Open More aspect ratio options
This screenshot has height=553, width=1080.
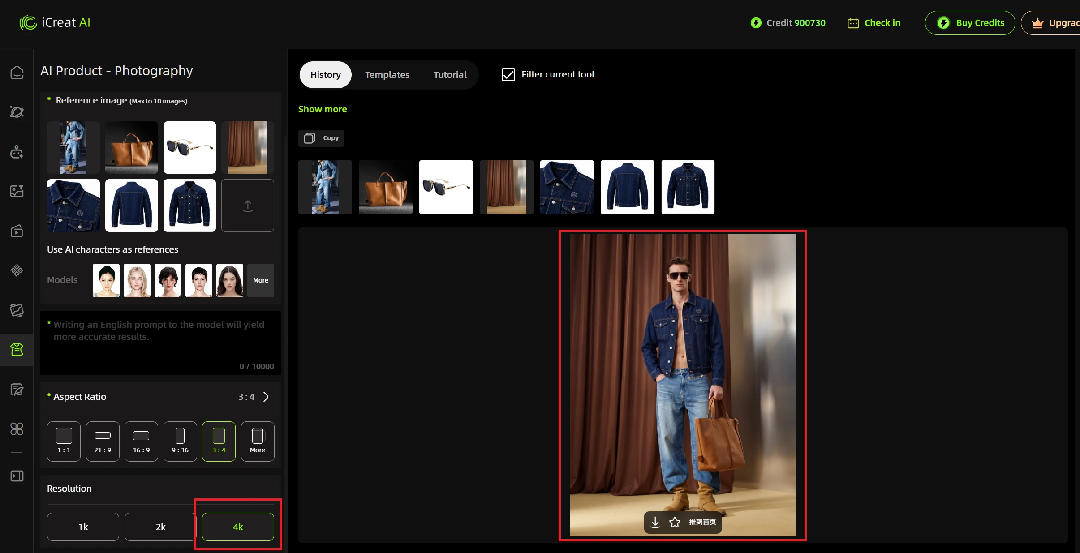tap(258, 441)
